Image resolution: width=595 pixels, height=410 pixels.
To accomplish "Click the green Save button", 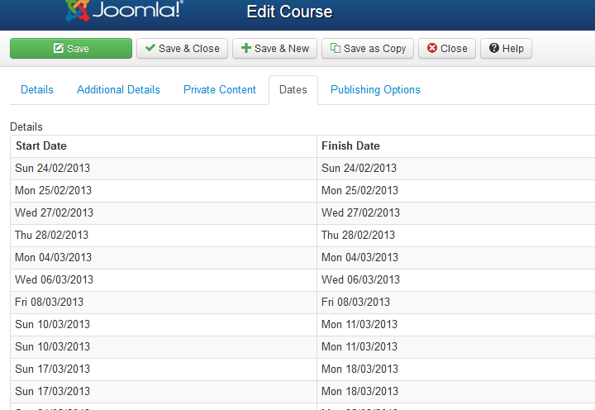I will click(x=71, y=49).
